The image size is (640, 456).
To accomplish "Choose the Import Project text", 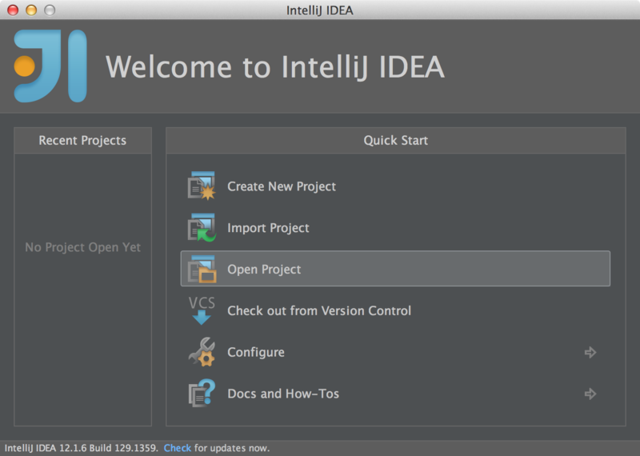I will 268,228.
